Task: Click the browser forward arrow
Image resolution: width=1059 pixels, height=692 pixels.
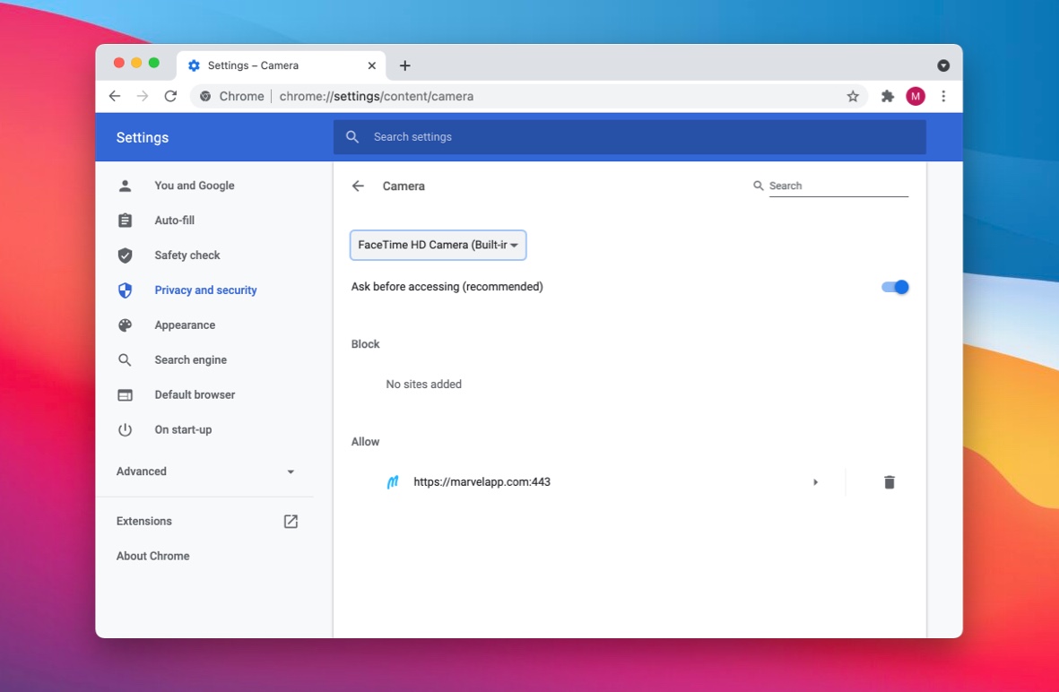Action: (143, 96)
